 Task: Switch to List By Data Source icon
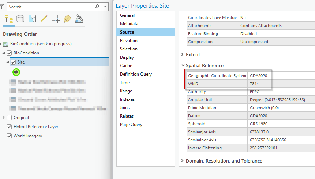click(x=20, y=19)
